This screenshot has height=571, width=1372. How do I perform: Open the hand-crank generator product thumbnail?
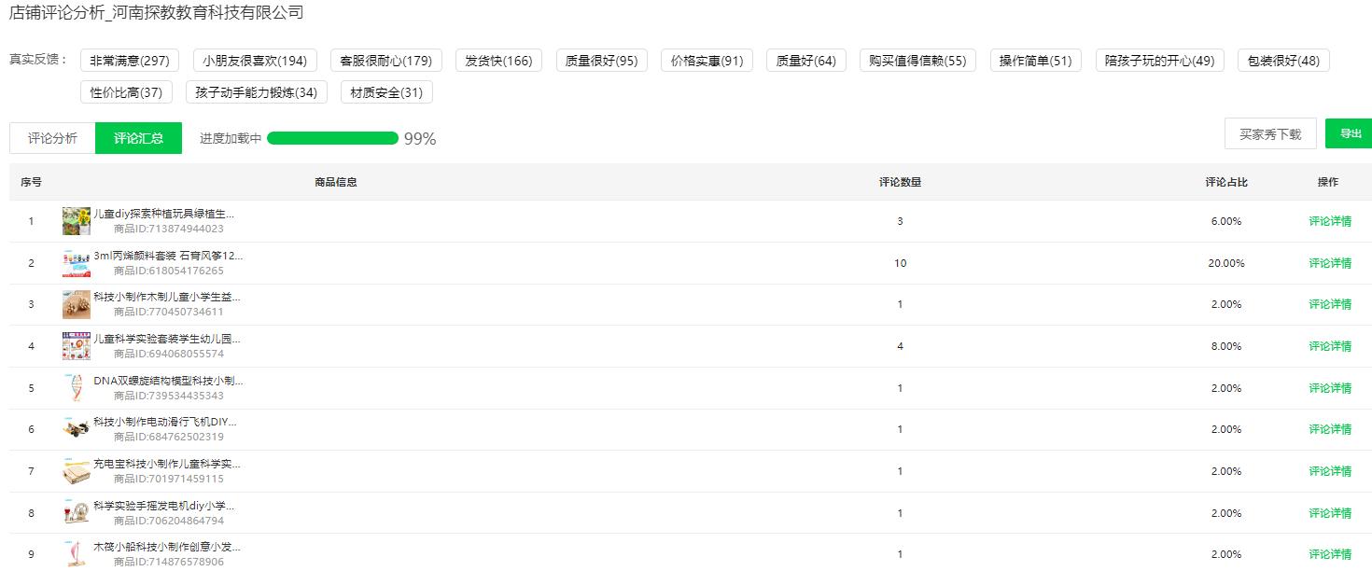point(77,513)
